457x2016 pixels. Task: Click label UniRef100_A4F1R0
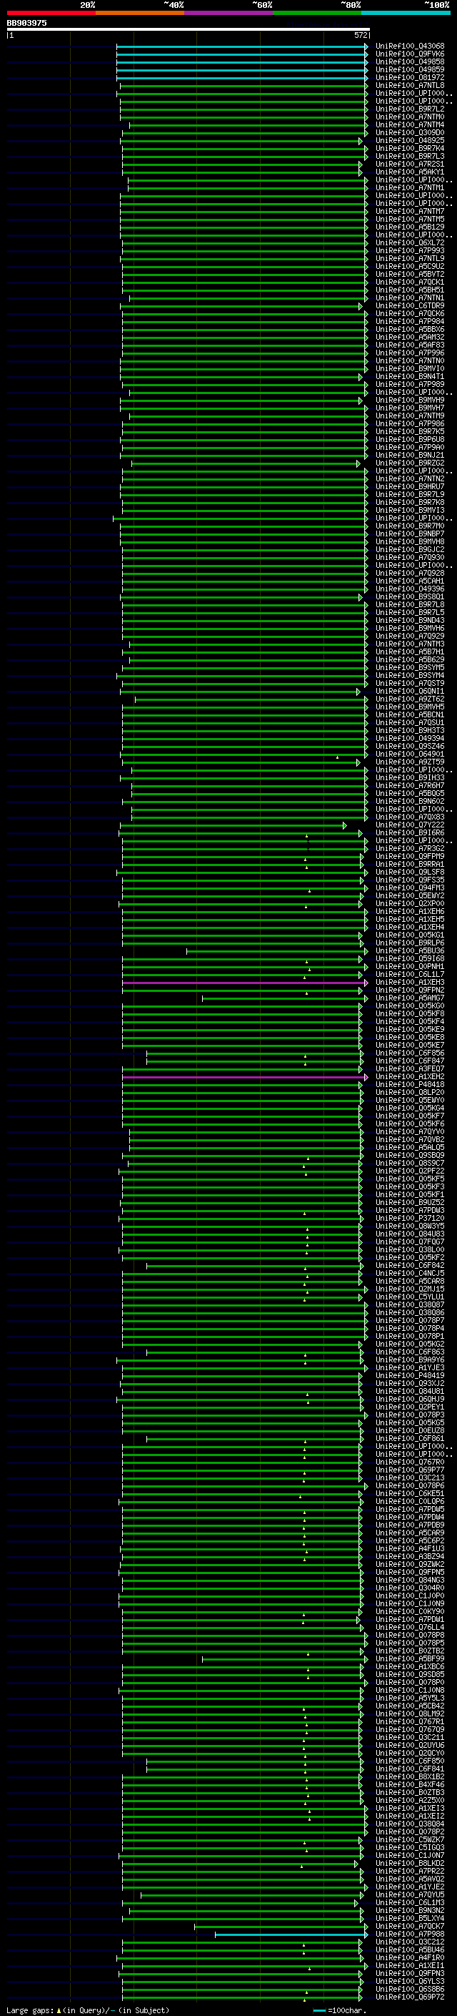410,1957
